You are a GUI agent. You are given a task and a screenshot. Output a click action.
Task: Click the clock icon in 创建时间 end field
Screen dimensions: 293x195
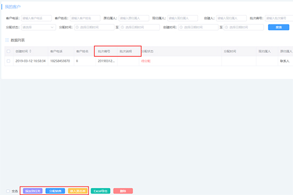click(226, 27)
